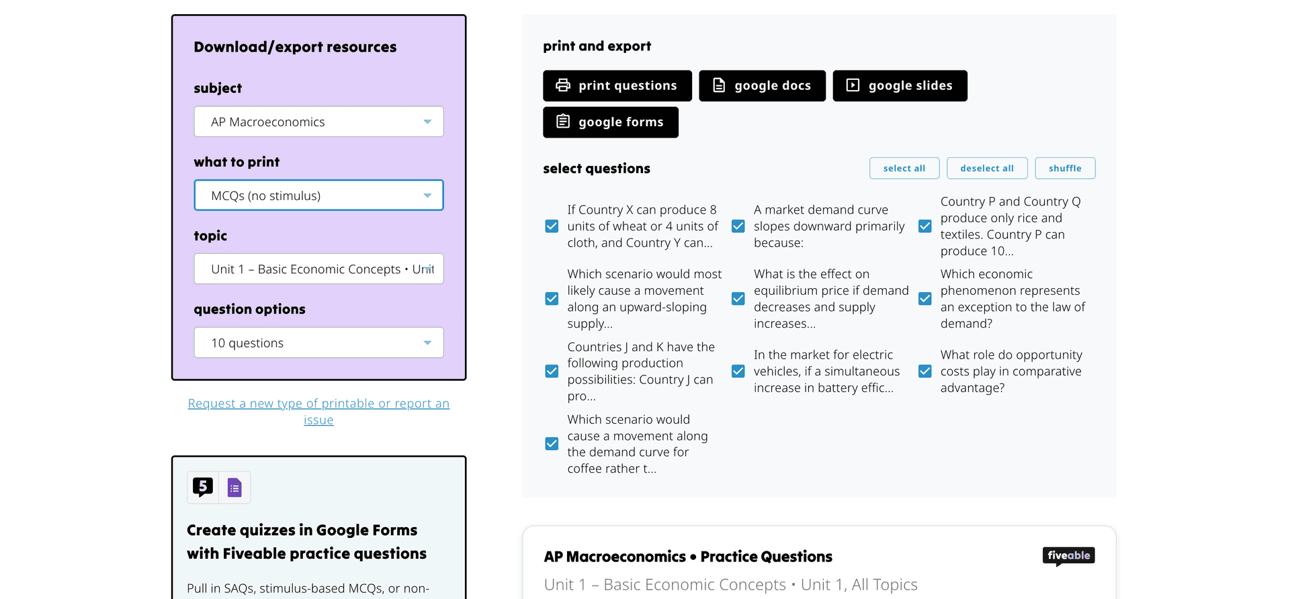Uncheck the movement along demand curve coffee question
The image size is (1290, 599).
(x=552, y=443)
